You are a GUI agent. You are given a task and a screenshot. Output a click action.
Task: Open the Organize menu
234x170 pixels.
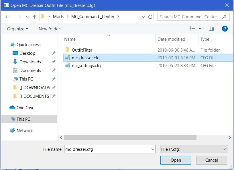tap(17, 29)
